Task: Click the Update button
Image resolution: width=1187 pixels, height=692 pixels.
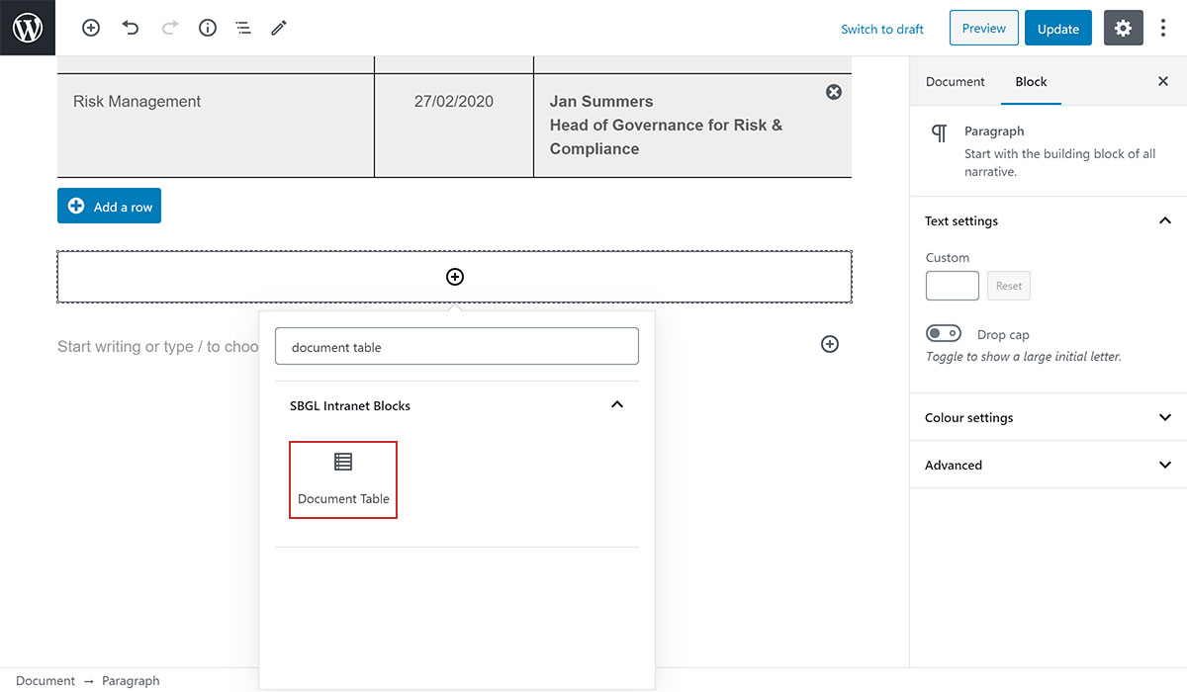Action: [1057, 29]
